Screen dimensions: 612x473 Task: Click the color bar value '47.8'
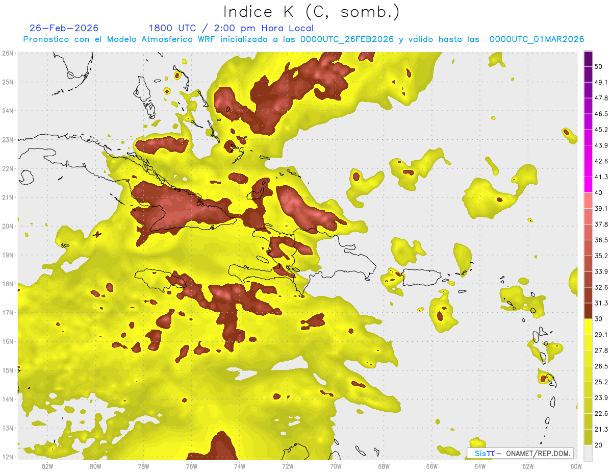coord(601,97)
